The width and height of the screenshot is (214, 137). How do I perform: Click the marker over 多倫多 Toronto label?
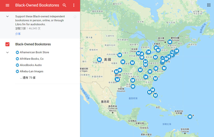(156, 48)
